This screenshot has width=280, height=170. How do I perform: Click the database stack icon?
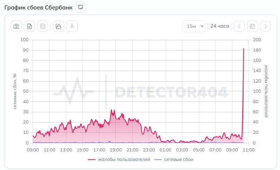pos(43,26)
